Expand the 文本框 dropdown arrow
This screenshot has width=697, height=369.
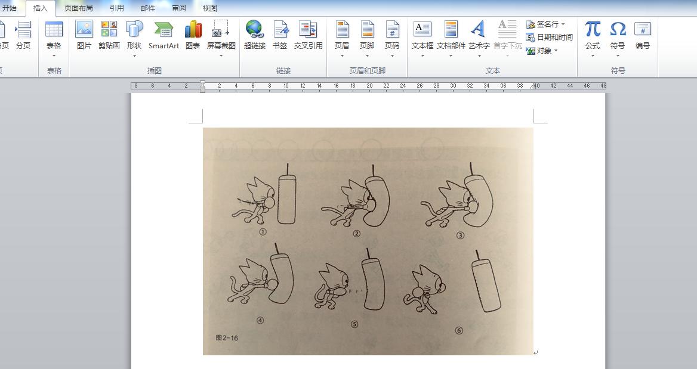(422, 56)
